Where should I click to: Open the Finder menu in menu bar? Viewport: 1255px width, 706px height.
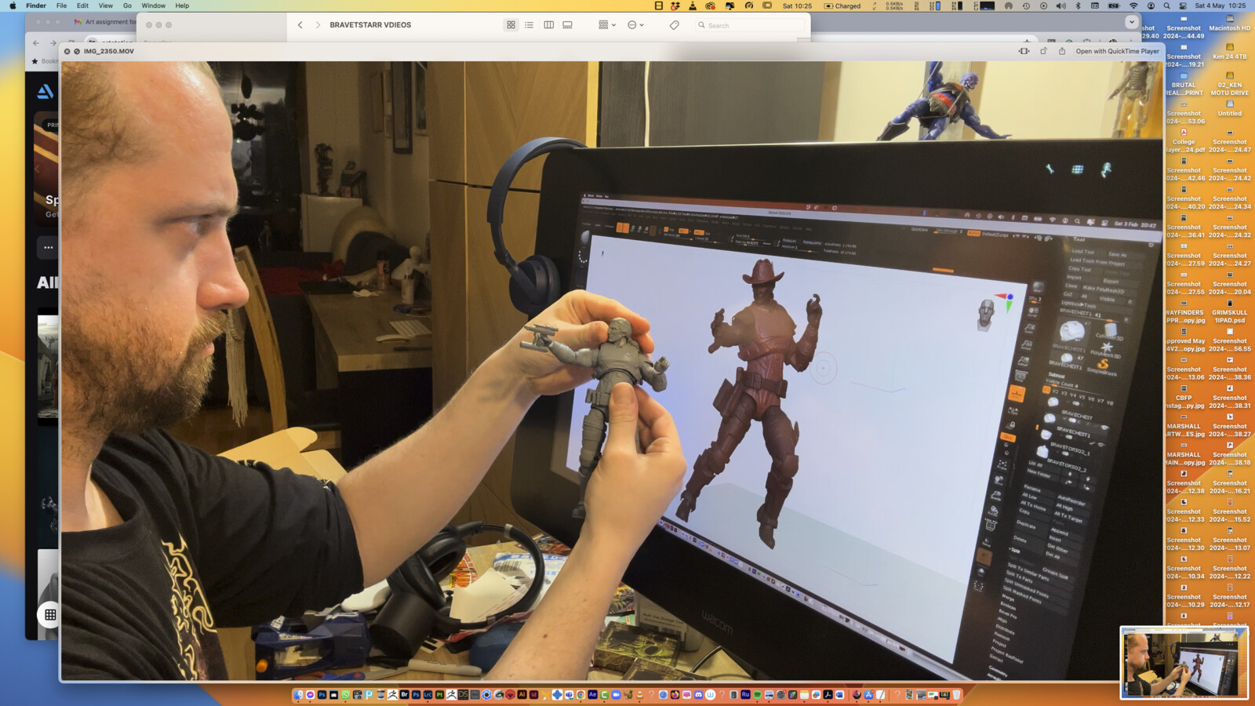(x=36, y=5)
